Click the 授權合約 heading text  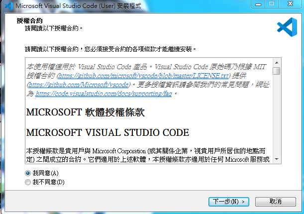(x=29, y=21)
